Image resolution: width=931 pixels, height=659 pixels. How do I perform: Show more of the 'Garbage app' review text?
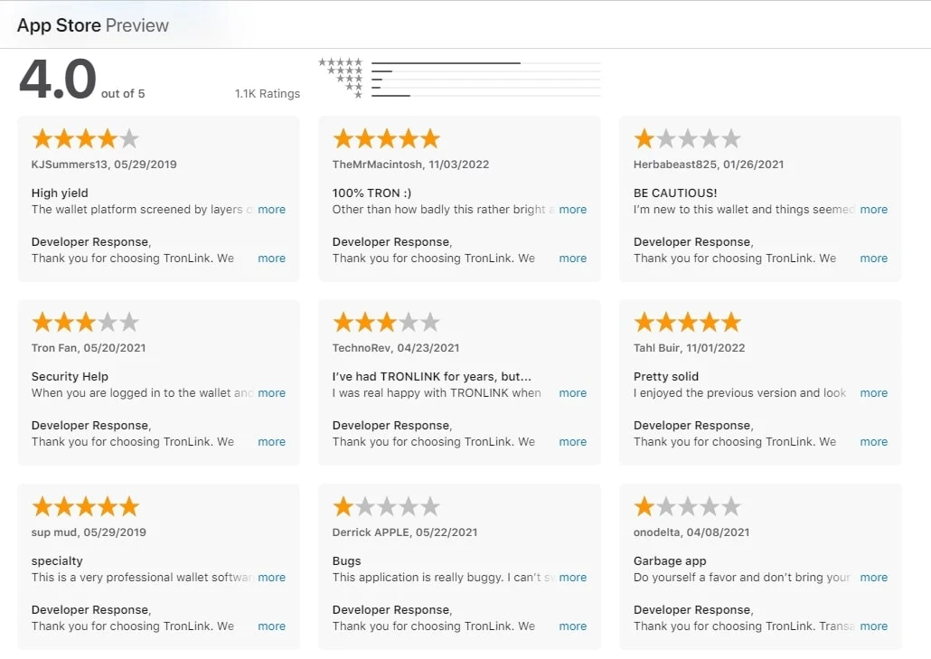873,577
